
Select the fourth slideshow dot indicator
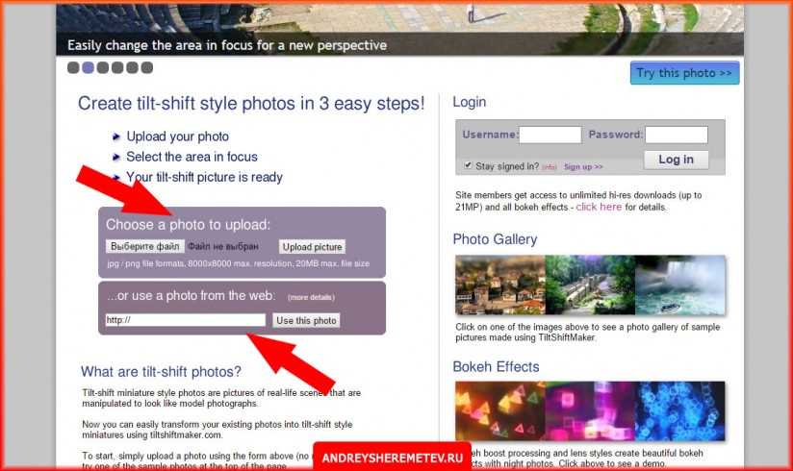[117, 67]
